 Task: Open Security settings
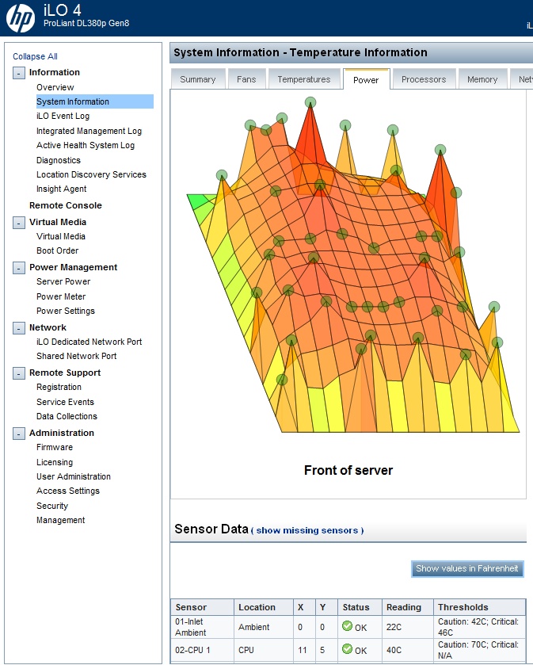(52, 506)
